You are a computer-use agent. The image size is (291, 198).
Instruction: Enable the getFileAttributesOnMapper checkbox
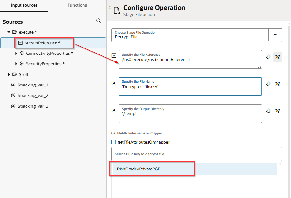point(114,142)
